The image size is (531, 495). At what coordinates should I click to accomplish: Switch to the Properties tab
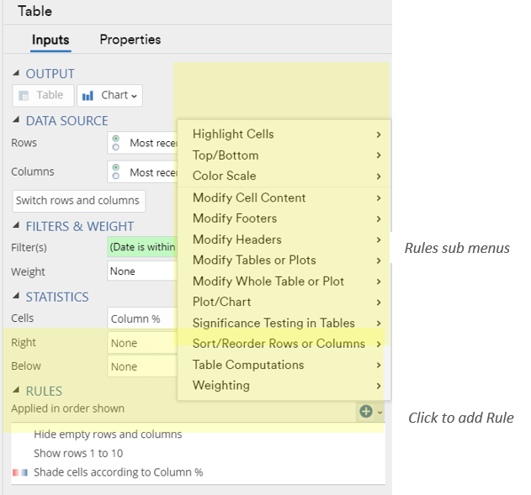pos(130,39)
